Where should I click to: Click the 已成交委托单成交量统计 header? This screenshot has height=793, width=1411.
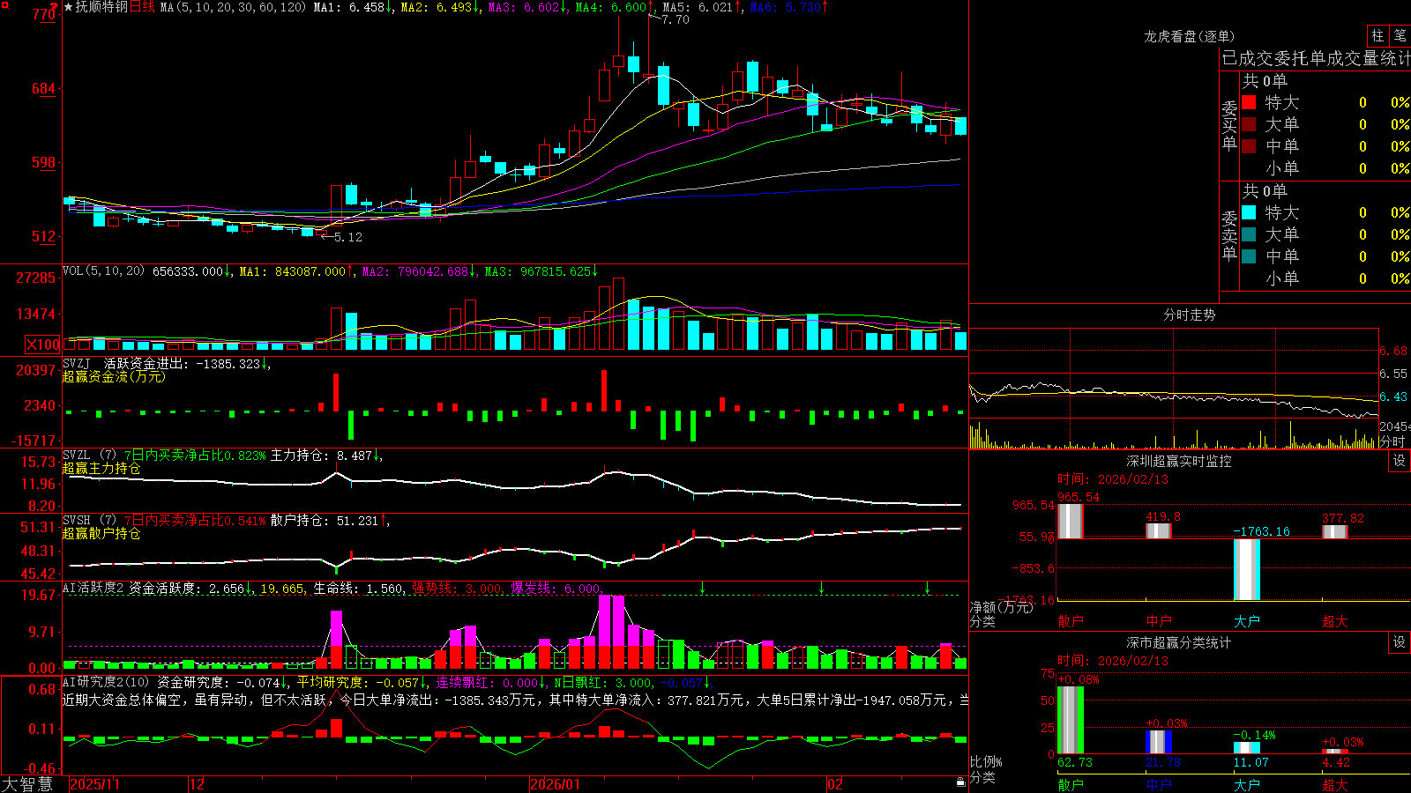click(1316, 58)
